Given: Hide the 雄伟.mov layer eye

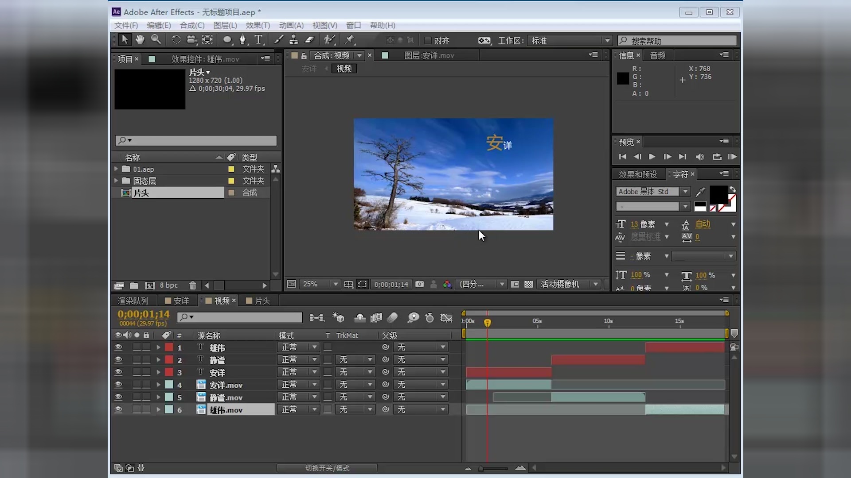Looking at the screenshot, I should [118, 409].
